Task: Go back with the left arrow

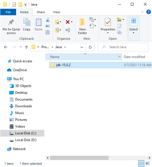Action: pos(6,47)
